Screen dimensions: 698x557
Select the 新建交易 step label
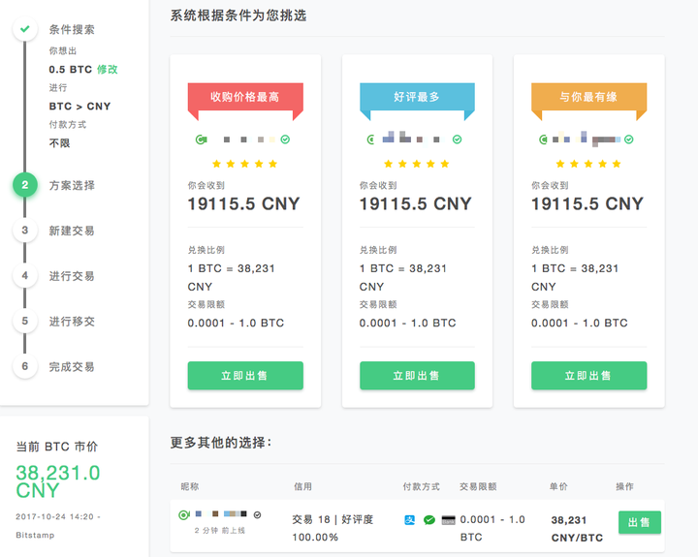tap(72, 231)
